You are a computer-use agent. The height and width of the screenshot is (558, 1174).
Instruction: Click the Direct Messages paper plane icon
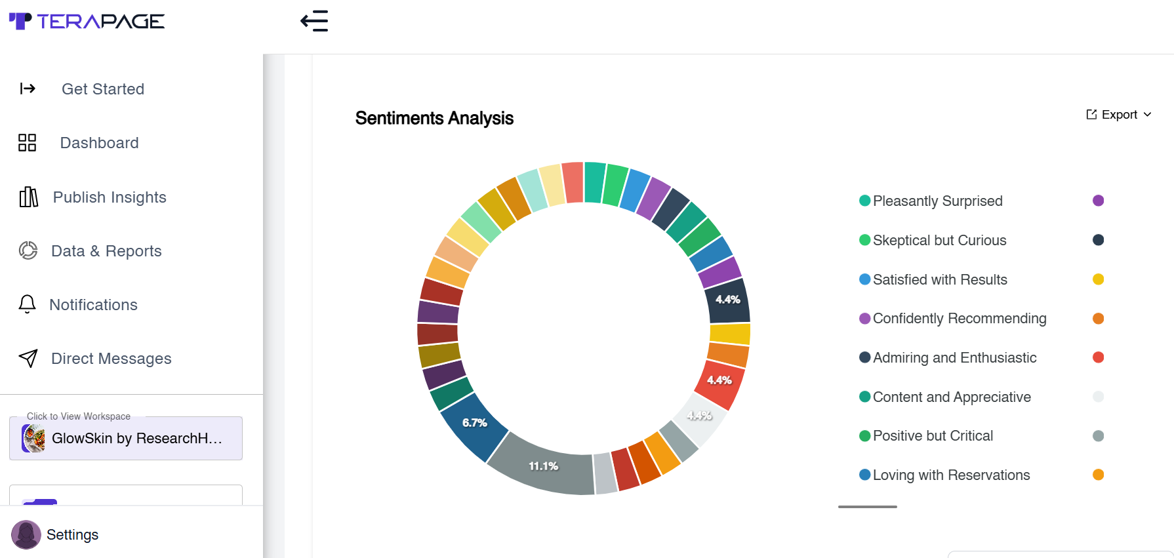[x=28, y=358]
